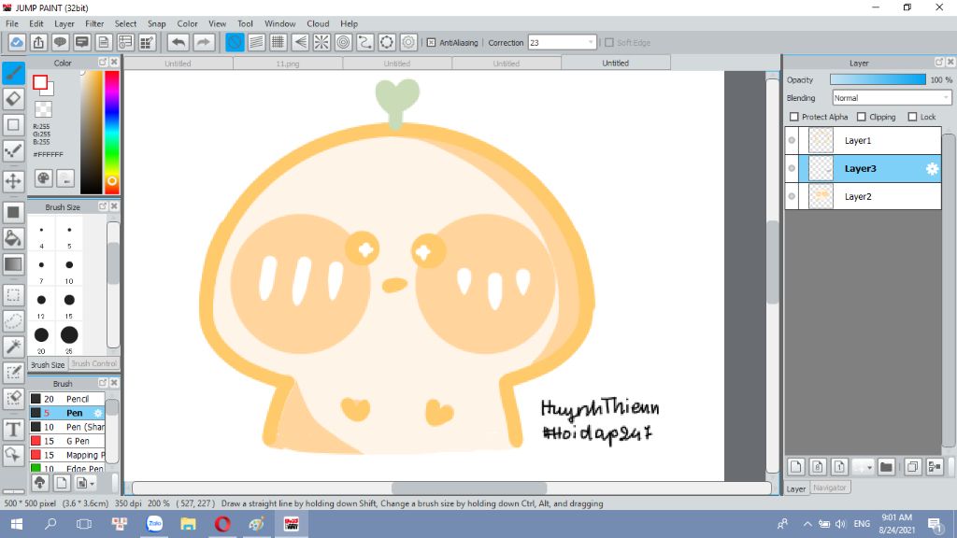Open the layer type dropdown arrow in Layer panel
The height and width of the screenshot is (538, 957).
click(869, 467)
